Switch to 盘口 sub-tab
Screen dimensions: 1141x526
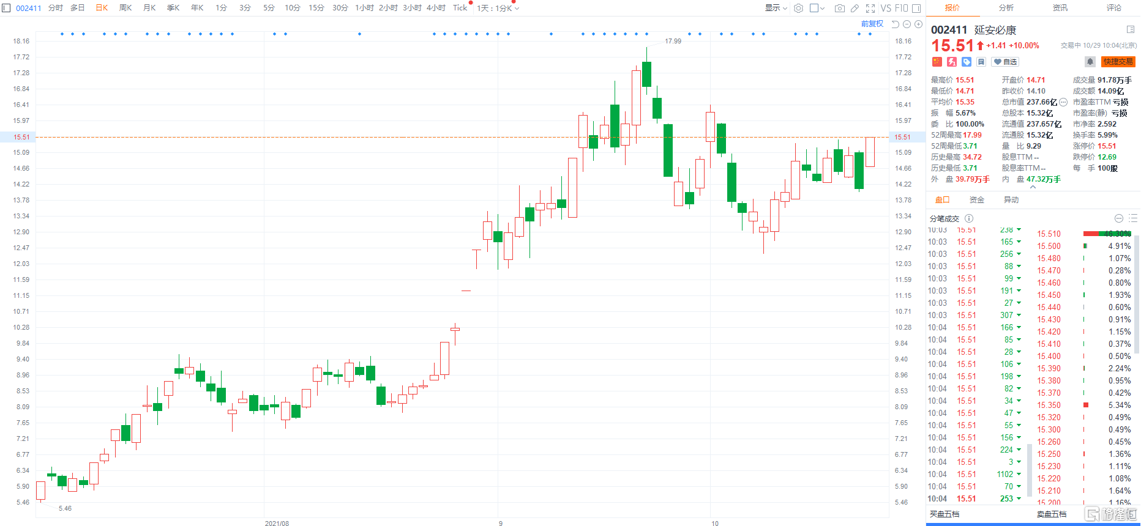(942, 200)
